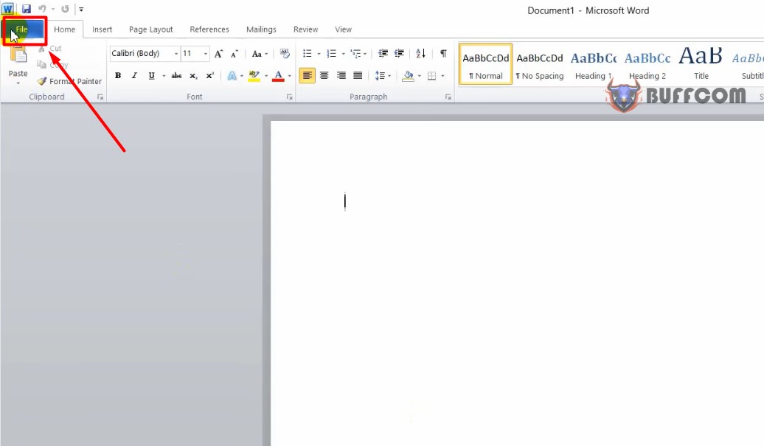Expand the numbering library dropdown arrow

click(x=343, y=54)
